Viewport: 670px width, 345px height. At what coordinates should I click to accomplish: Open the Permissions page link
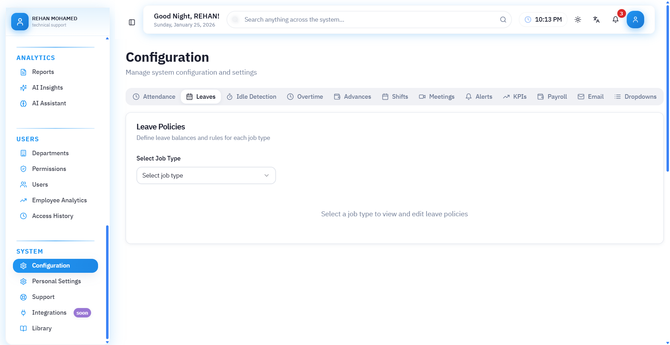pyautogui.click(x=49, y=169)
